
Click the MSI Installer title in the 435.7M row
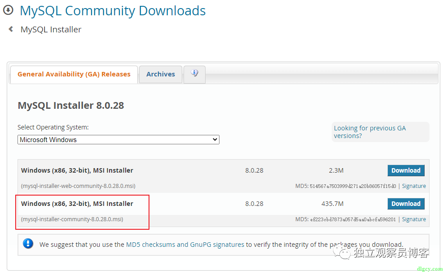coord(77,204)
